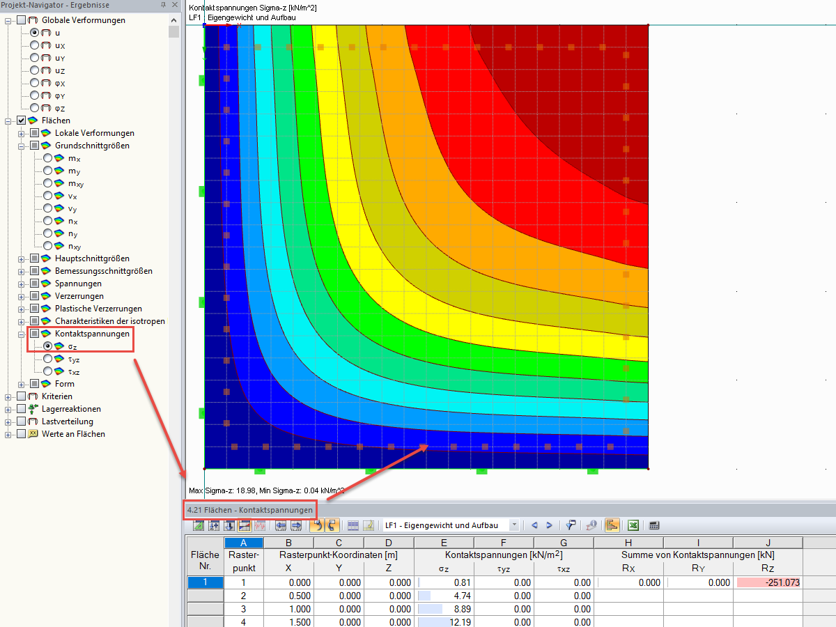Select column header A in results table
Screen dimensions: 836x627
pos(244,543)
